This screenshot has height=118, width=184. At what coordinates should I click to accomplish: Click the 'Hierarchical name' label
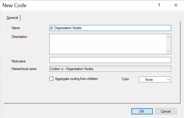[24, 69]
